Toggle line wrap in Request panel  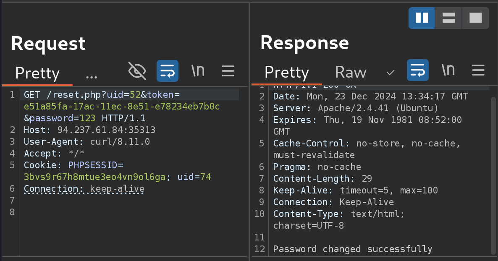[x=168, y=71]
